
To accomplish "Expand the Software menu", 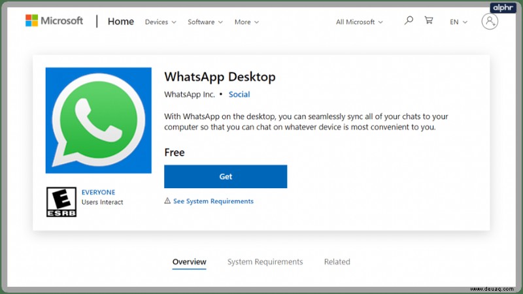I will 205,22.
